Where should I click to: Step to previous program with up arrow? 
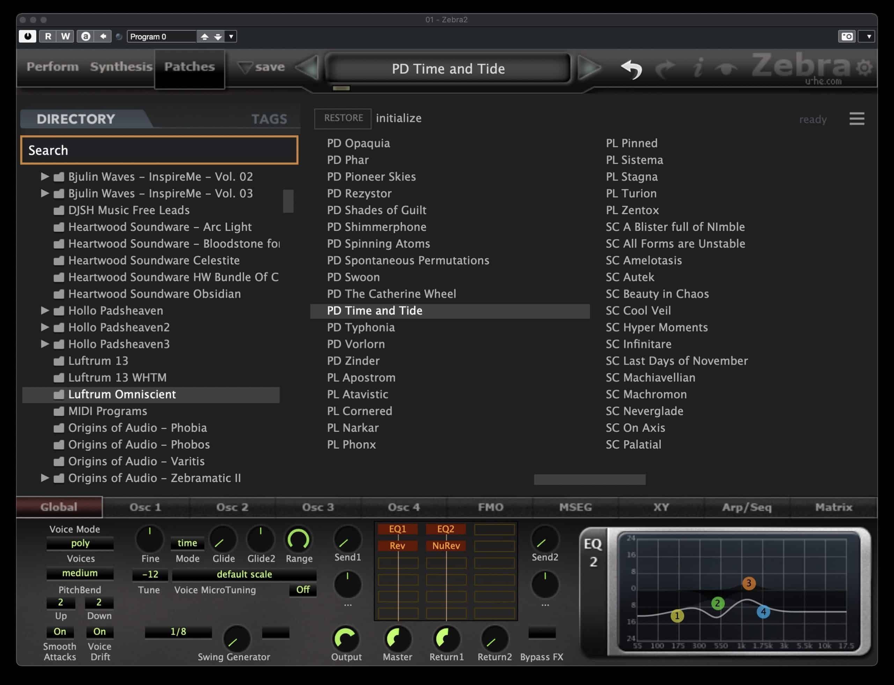click(205, 36)
